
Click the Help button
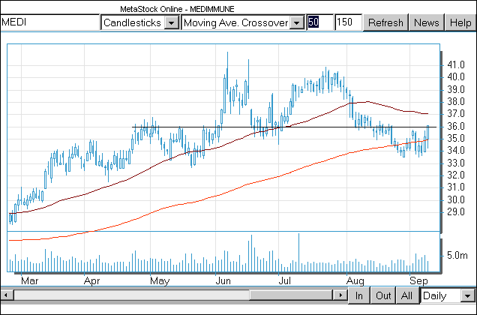point(460,22)
